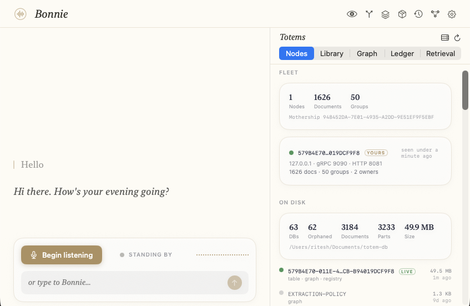
Task: Click the send arrow button
Action: point(235,283)
